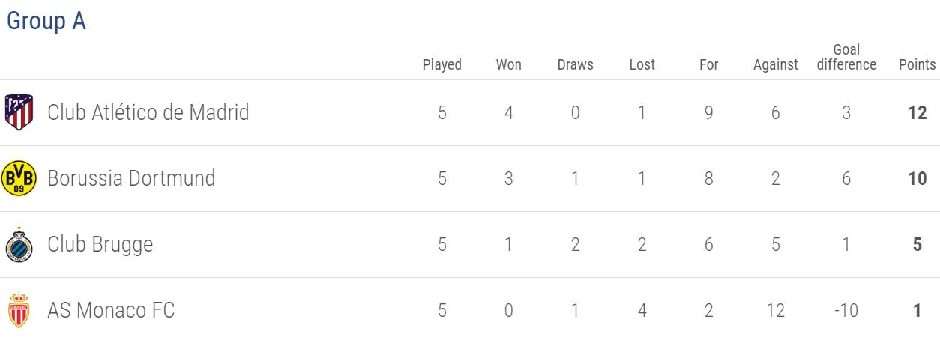Click the For column header
940x337 pixels.
coord(709,64)
